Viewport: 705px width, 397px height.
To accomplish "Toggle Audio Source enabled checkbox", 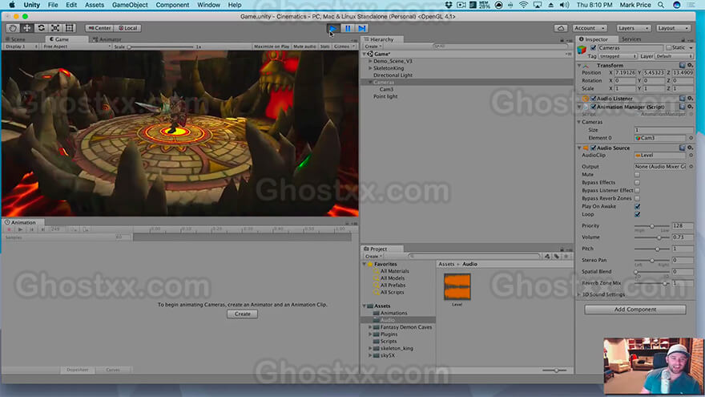I will click(593, 148).
